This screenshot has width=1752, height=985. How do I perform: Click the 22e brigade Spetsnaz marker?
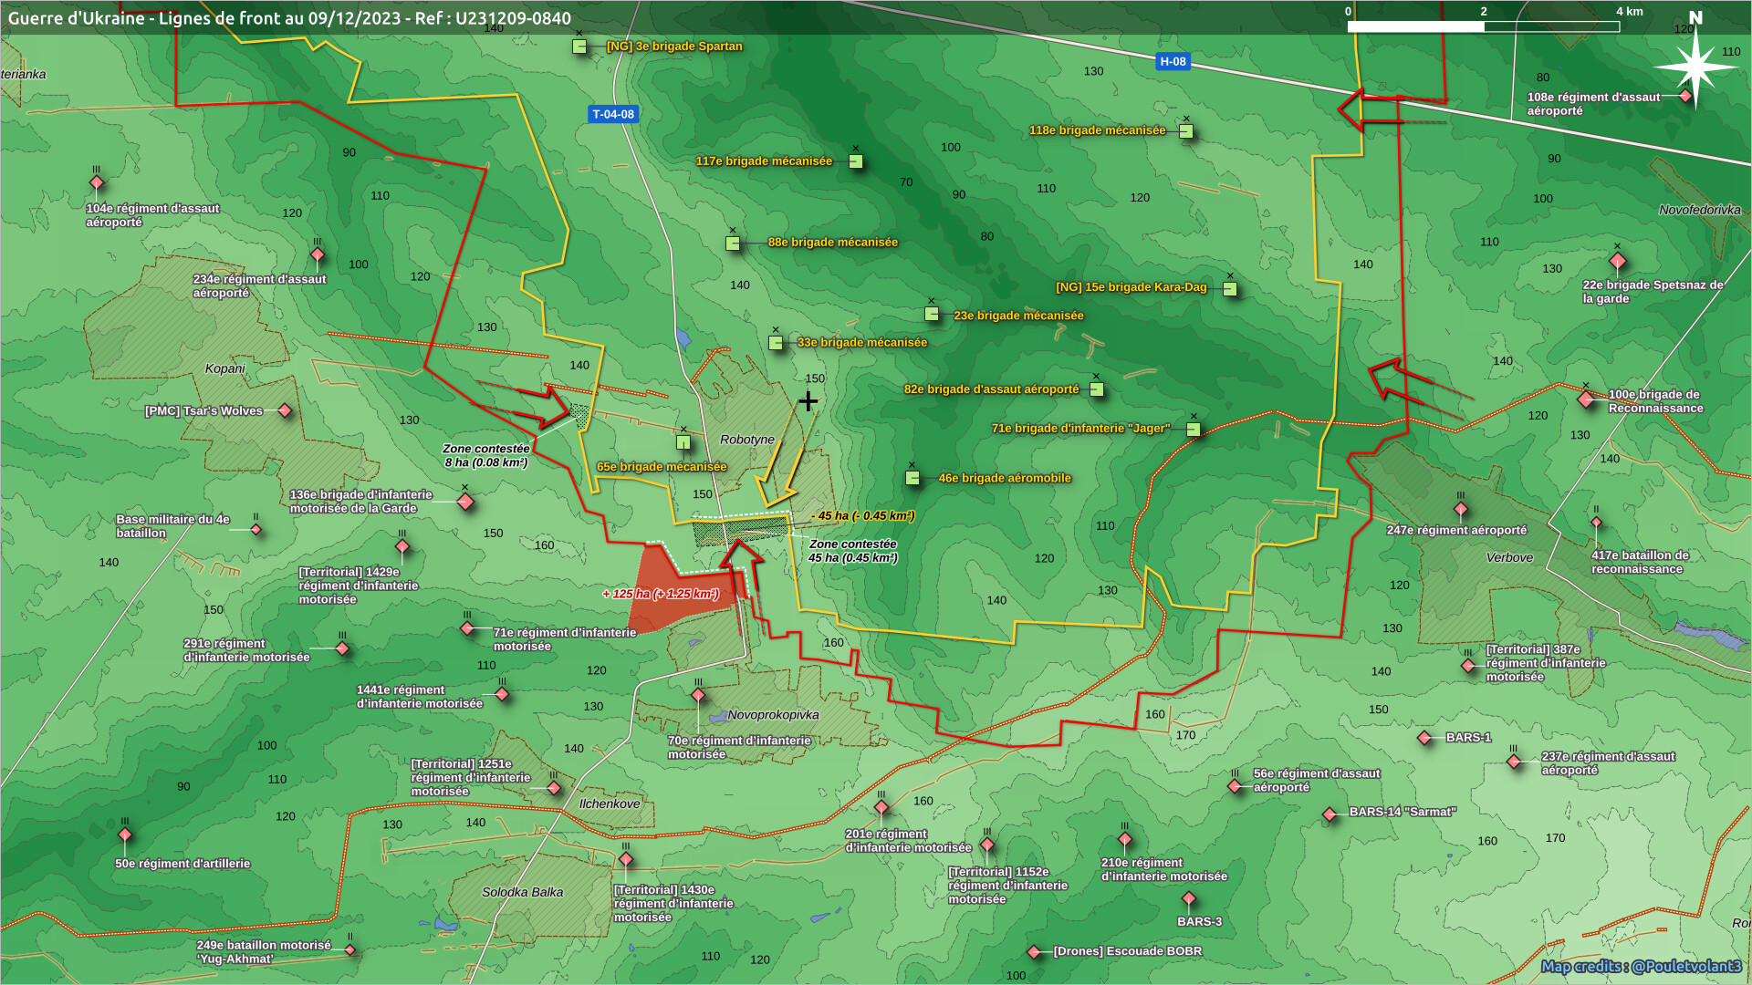point(1618,262)
